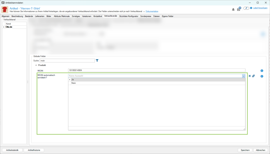
Task: Switch to the Beschreibung tab
Action: coord(17,16)
